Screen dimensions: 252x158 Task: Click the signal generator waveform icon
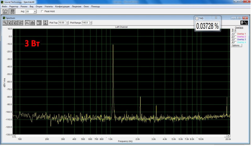(244, 23)
